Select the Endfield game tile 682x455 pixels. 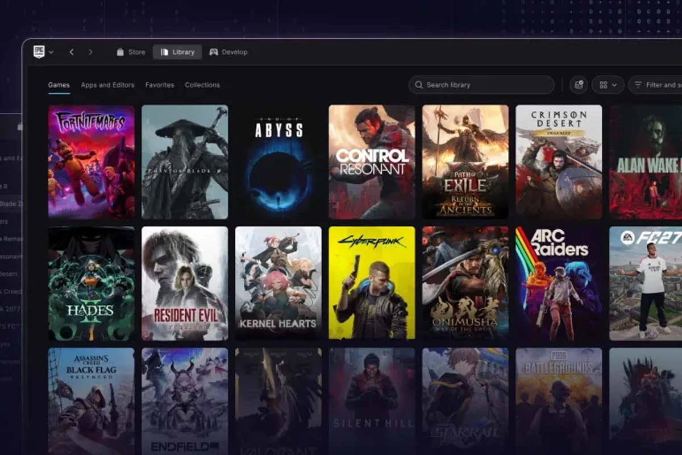[x=185, y=402]
